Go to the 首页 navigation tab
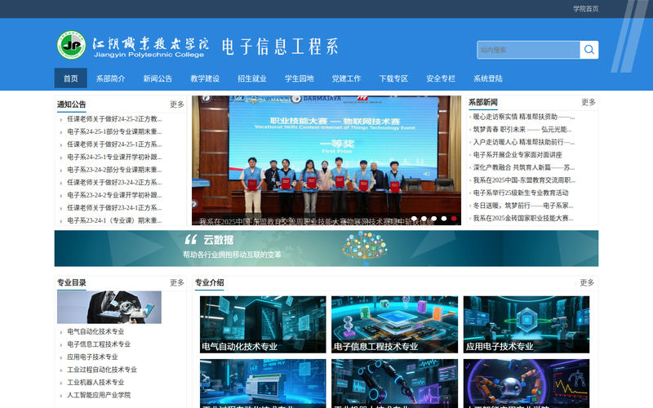This screenshot has height=408, width=653. pyautogui.click(x=71, y=78)
